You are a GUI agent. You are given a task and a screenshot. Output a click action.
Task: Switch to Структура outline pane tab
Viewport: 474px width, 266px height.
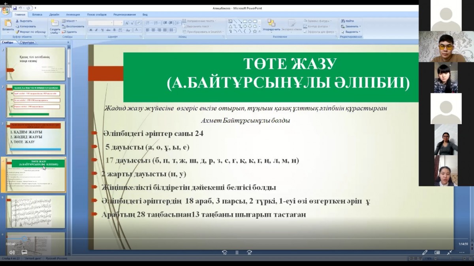(27, 42)
